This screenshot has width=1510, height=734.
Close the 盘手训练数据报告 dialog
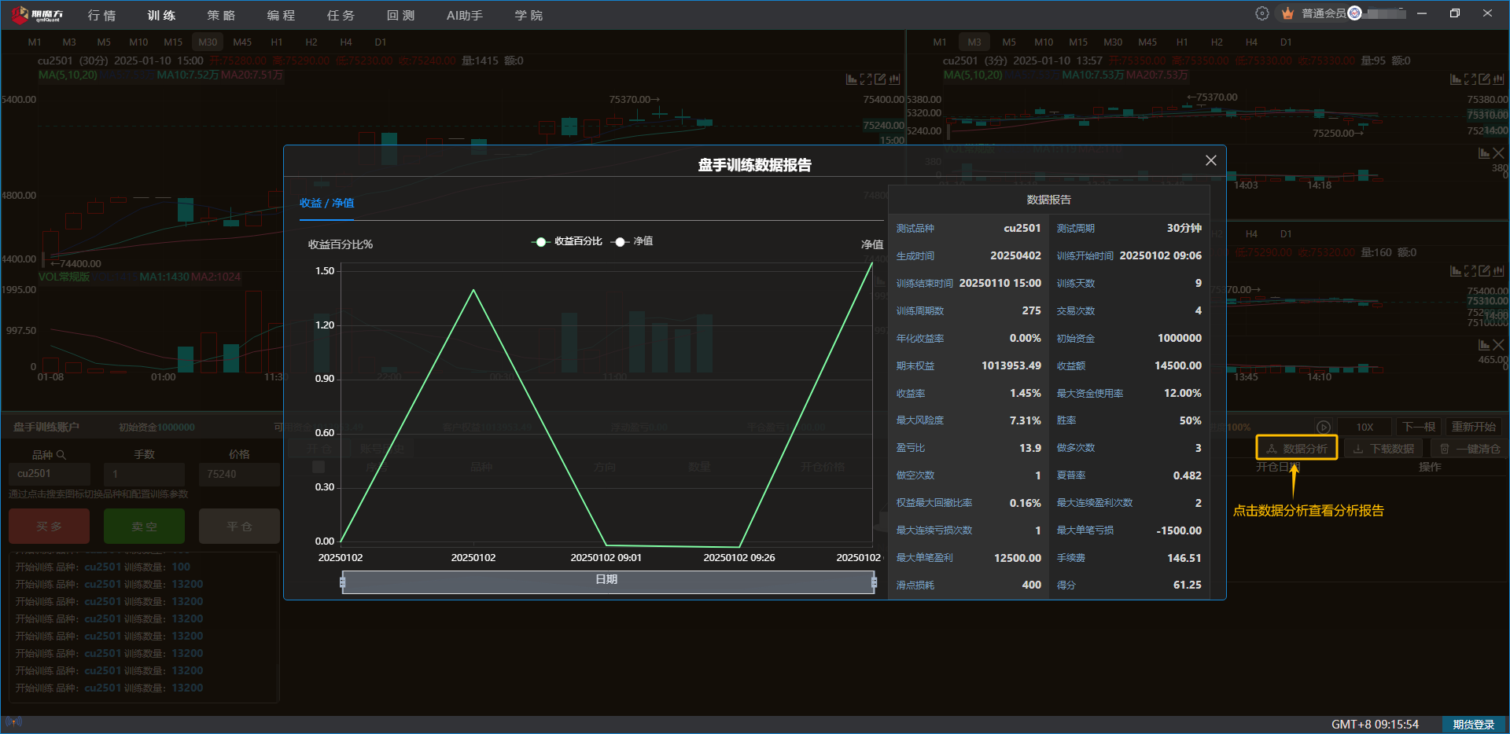tap(1211, 160)
